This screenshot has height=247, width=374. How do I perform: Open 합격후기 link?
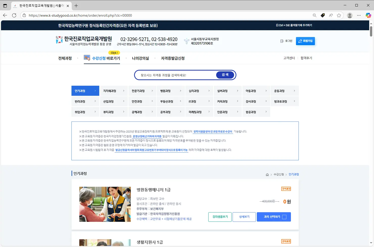tap(306, 58)
